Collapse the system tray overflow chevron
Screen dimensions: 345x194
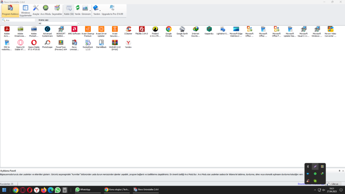(315, 190)
